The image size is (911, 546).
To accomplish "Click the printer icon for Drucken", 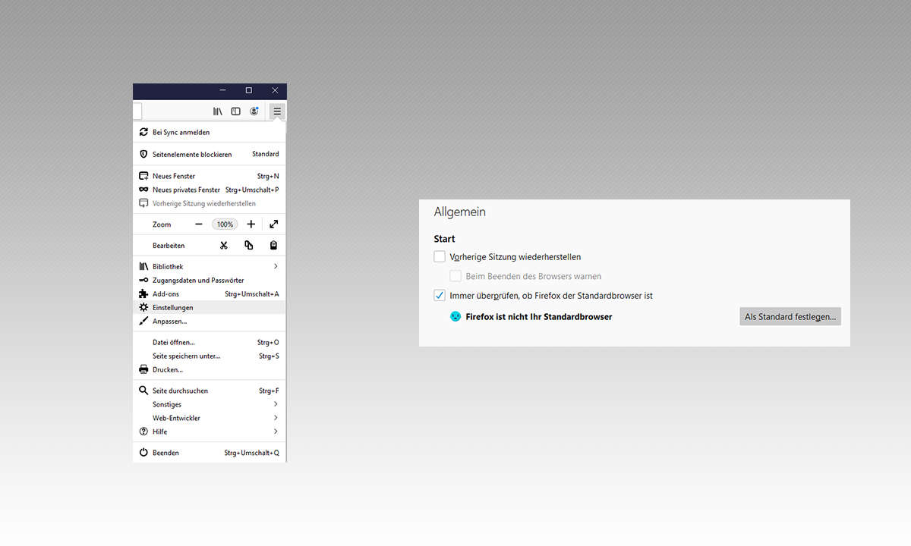I will click(x=143, y=369).
